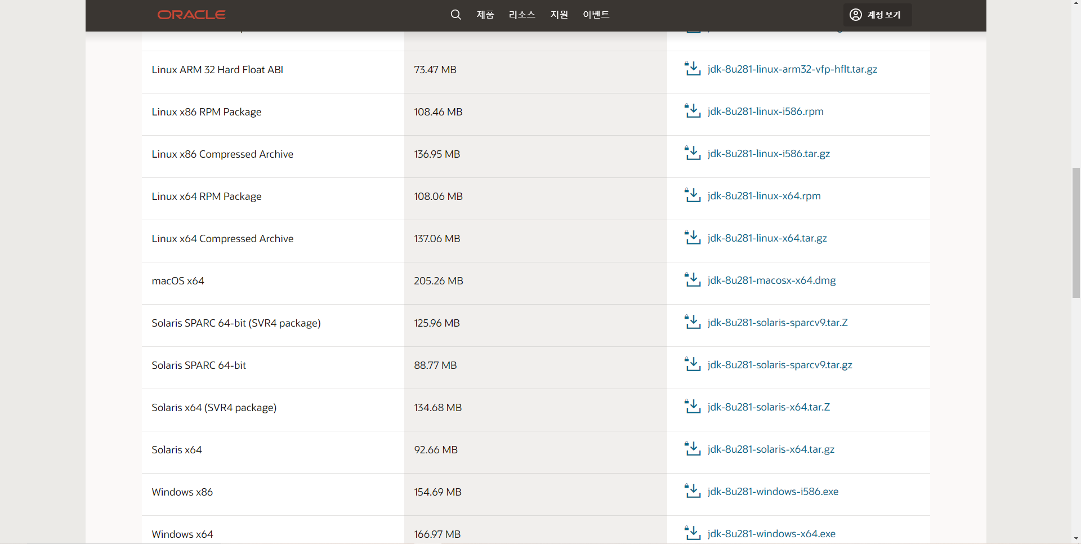Open the 지원 menu

[x=559, y=15]
